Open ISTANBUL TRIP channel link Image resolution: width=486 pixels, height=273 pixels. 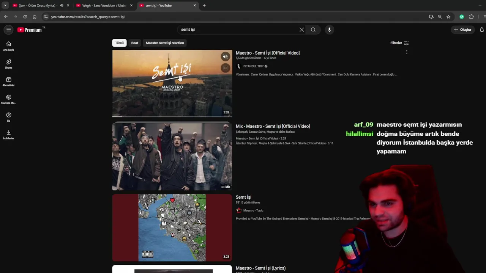coord(253,66)
